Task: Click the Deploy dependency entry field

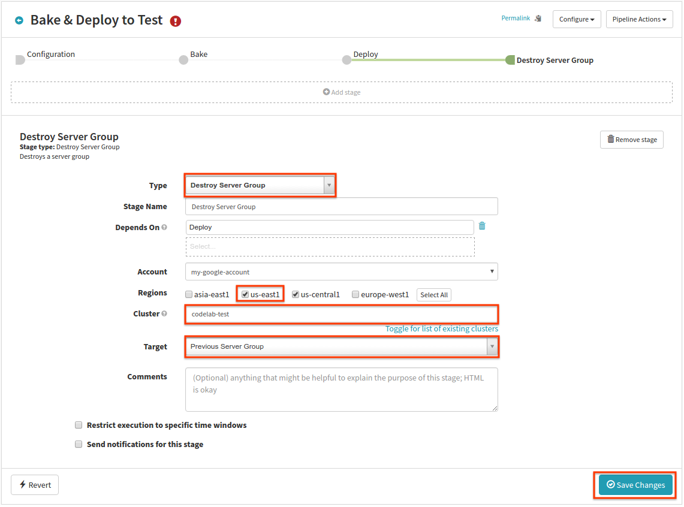Action: click(330, 227)
